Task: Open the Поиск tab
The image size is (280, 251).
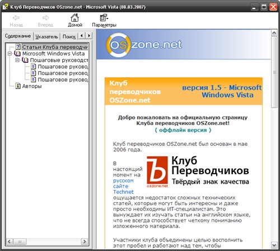Action: pos(69,36)
